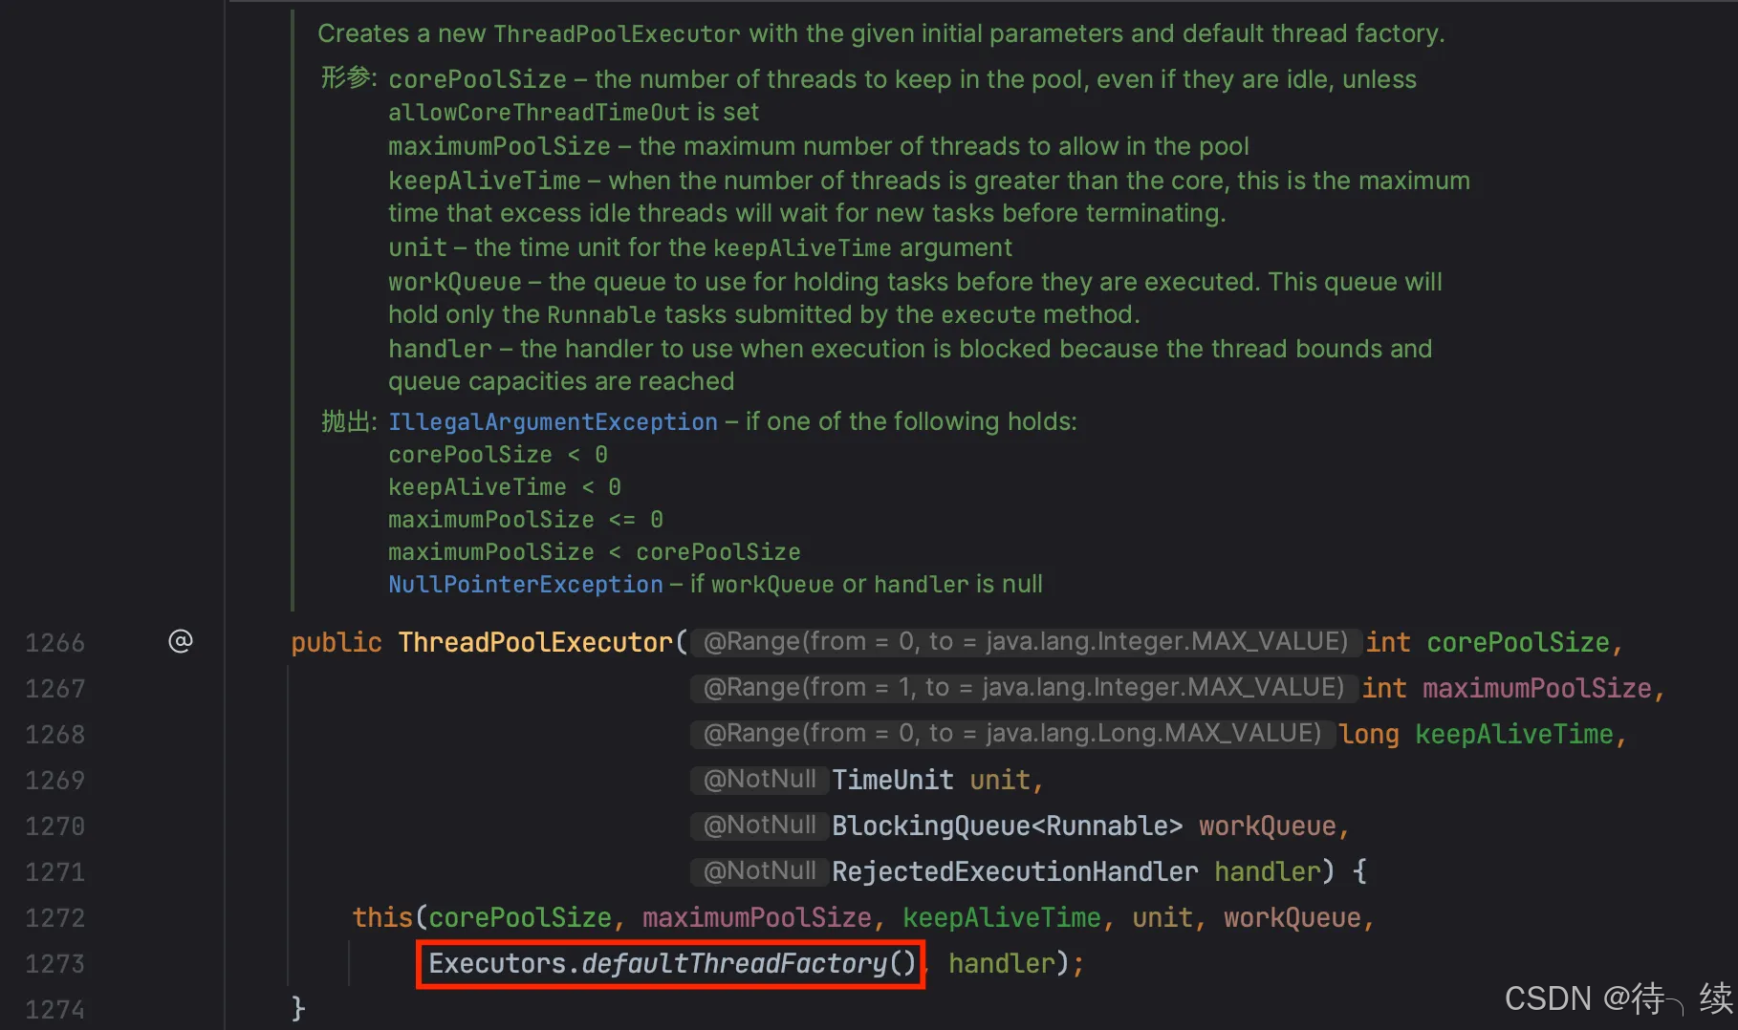The height and width of the screenshot is (1030, 1738).
Task: Click line number 1274 in the gutter
Action: [x=54, y=1010]
